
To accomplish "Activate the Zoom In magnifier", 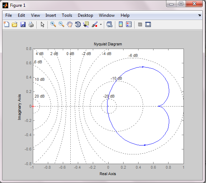I will pyautogui.click(x=53, y=24).
